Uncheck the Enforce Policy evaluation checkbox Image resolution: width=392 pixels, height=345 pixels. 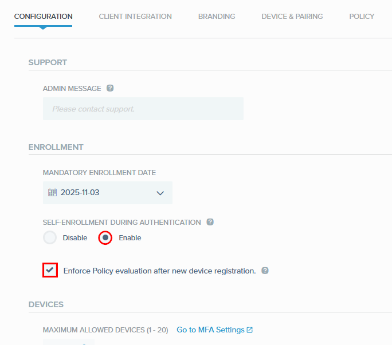point(50,270)
